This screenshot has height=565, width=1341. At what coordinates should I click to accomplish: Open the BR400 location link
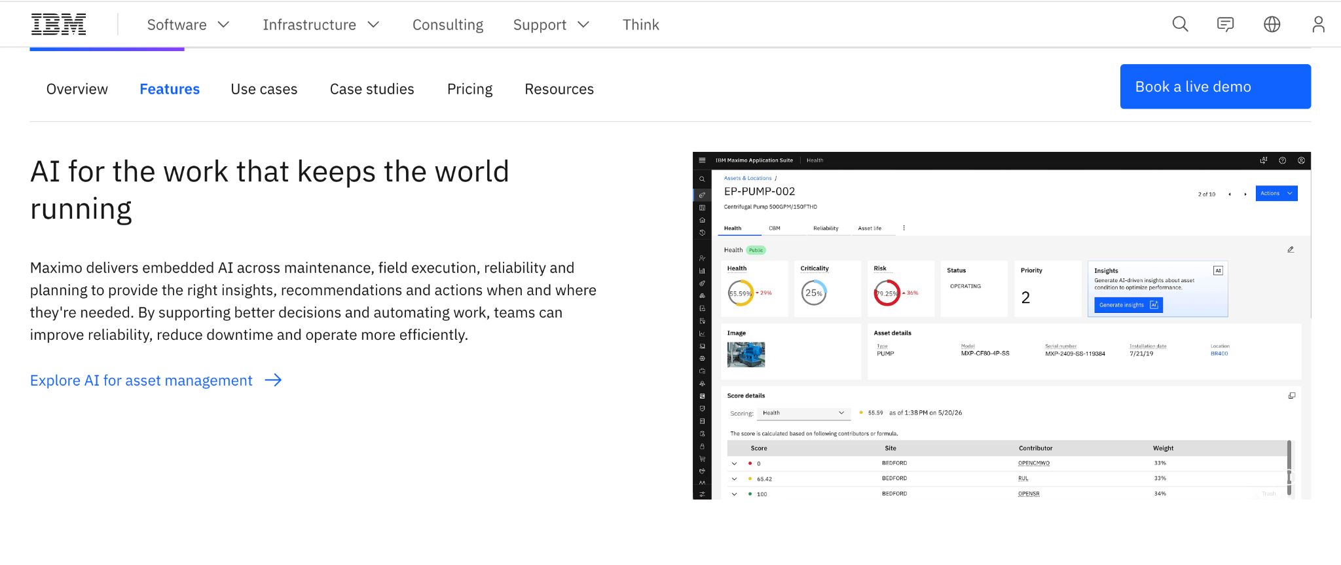[1219, 354]
